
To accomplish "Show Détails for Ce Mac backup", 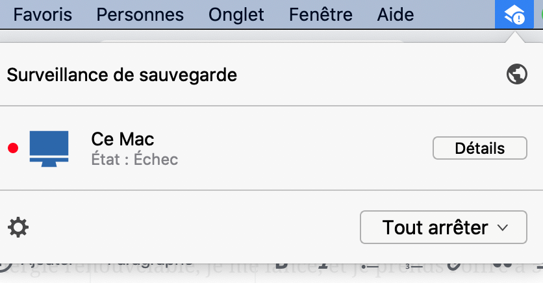I will click(x=479, y=148).
